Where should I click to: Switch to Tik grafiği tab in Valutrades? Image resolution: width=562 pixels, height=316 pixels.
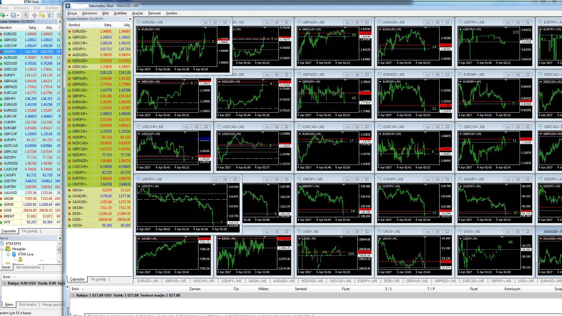point(98,279)
